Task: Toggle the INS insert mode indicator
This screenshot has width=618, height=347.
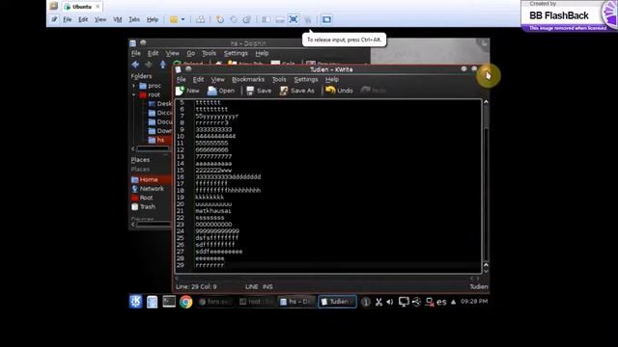Action: (267, 287)
